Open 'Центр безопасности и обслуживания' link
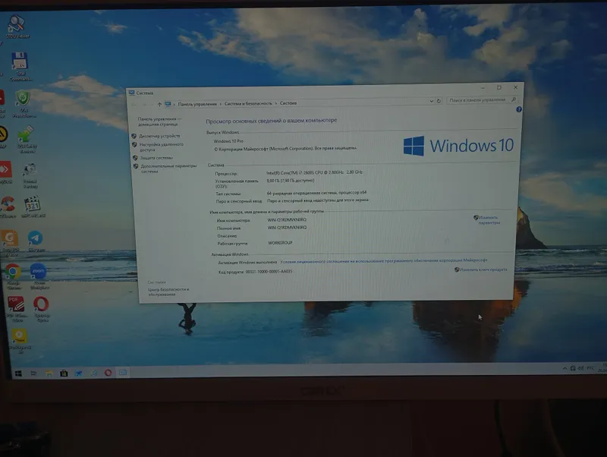607x457 pixels. (x=168, y=292)
